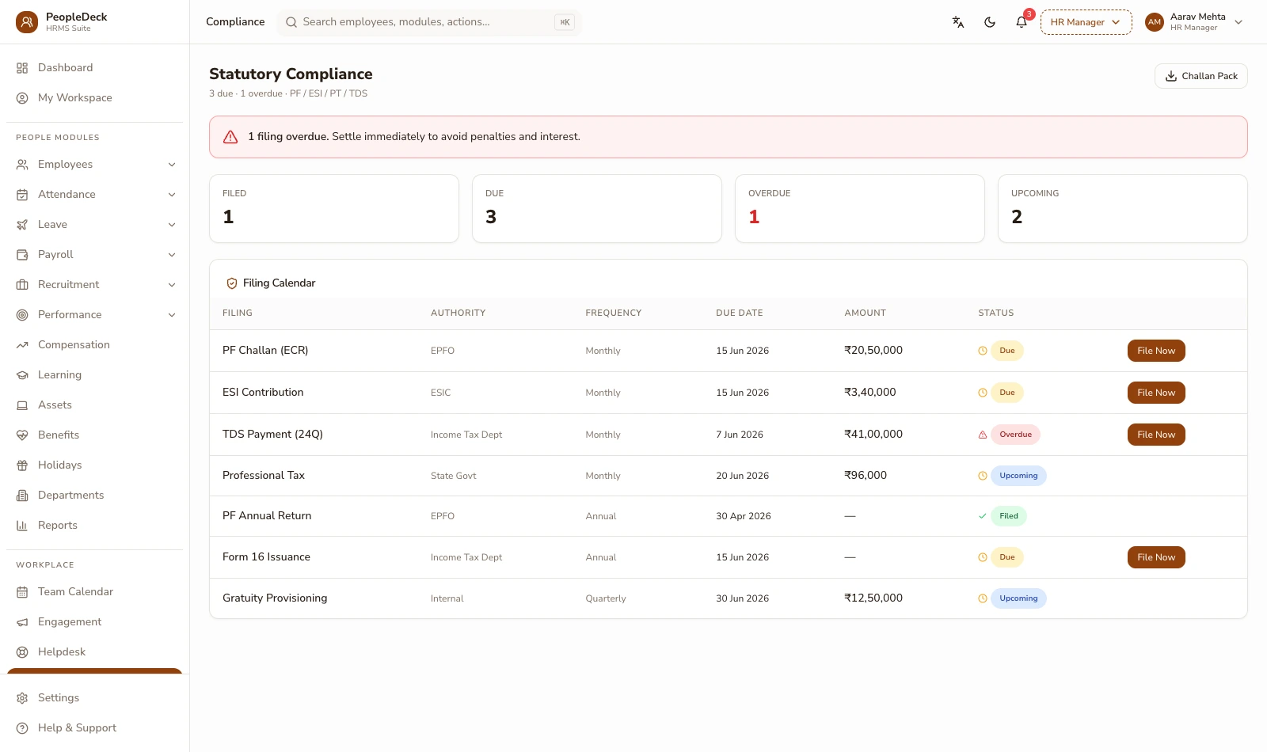Expand the Performance submenu chevron
The image size is (1267, 752).
172,315
